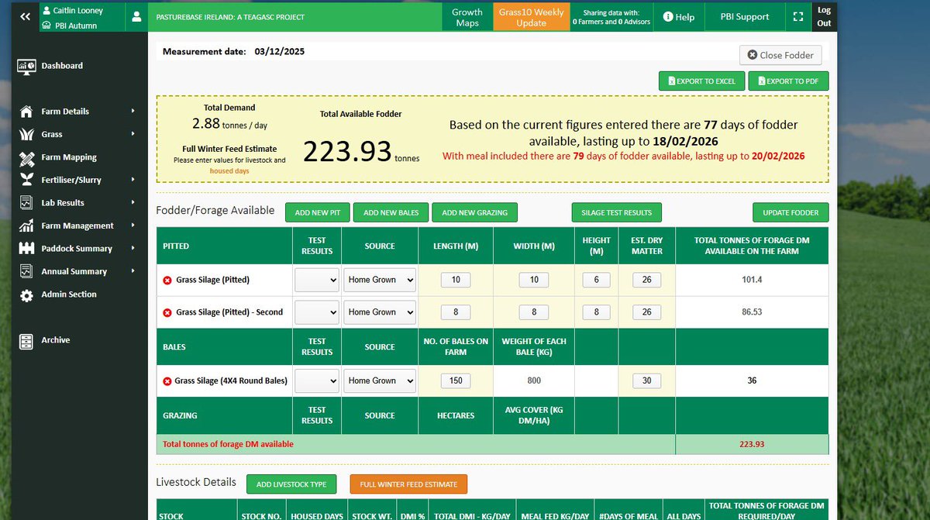Edit width field of Grass Silage (Pitted) - Second
Screen dimensions: 930x520
pos(534,312)
